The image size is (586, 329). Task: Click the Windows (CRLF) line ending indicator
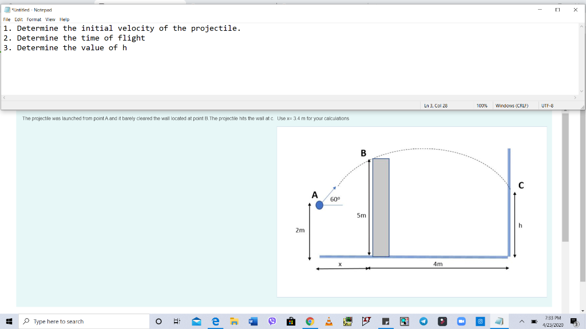pos(512,105)
